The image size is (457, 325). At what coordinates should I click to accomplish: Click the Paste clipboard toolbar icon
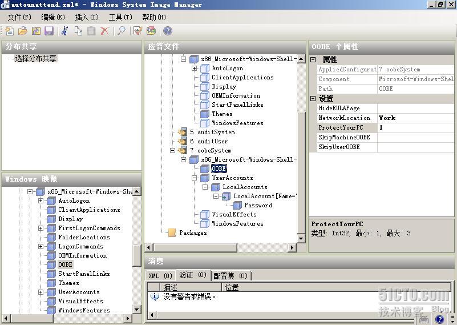pyautogui.click(x=91, y=31)
